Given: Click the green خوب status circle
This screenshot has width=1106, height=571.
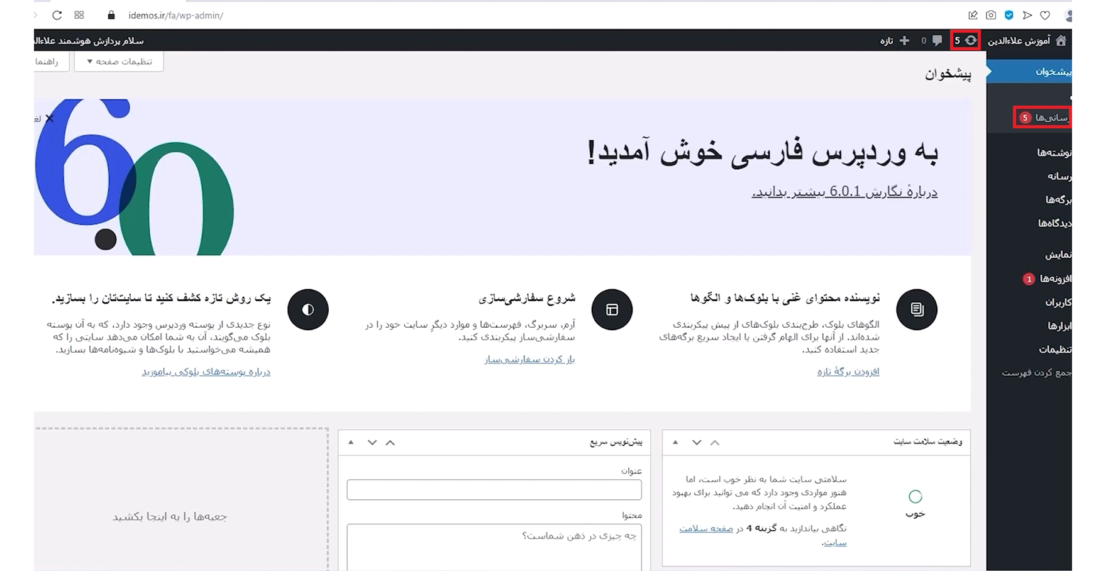Looking at the screenshot, I should tap(915, 497).
